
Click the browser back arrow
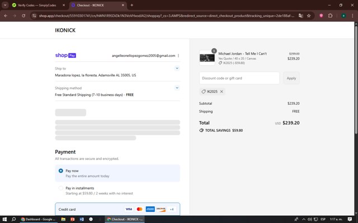coord(6,16)
